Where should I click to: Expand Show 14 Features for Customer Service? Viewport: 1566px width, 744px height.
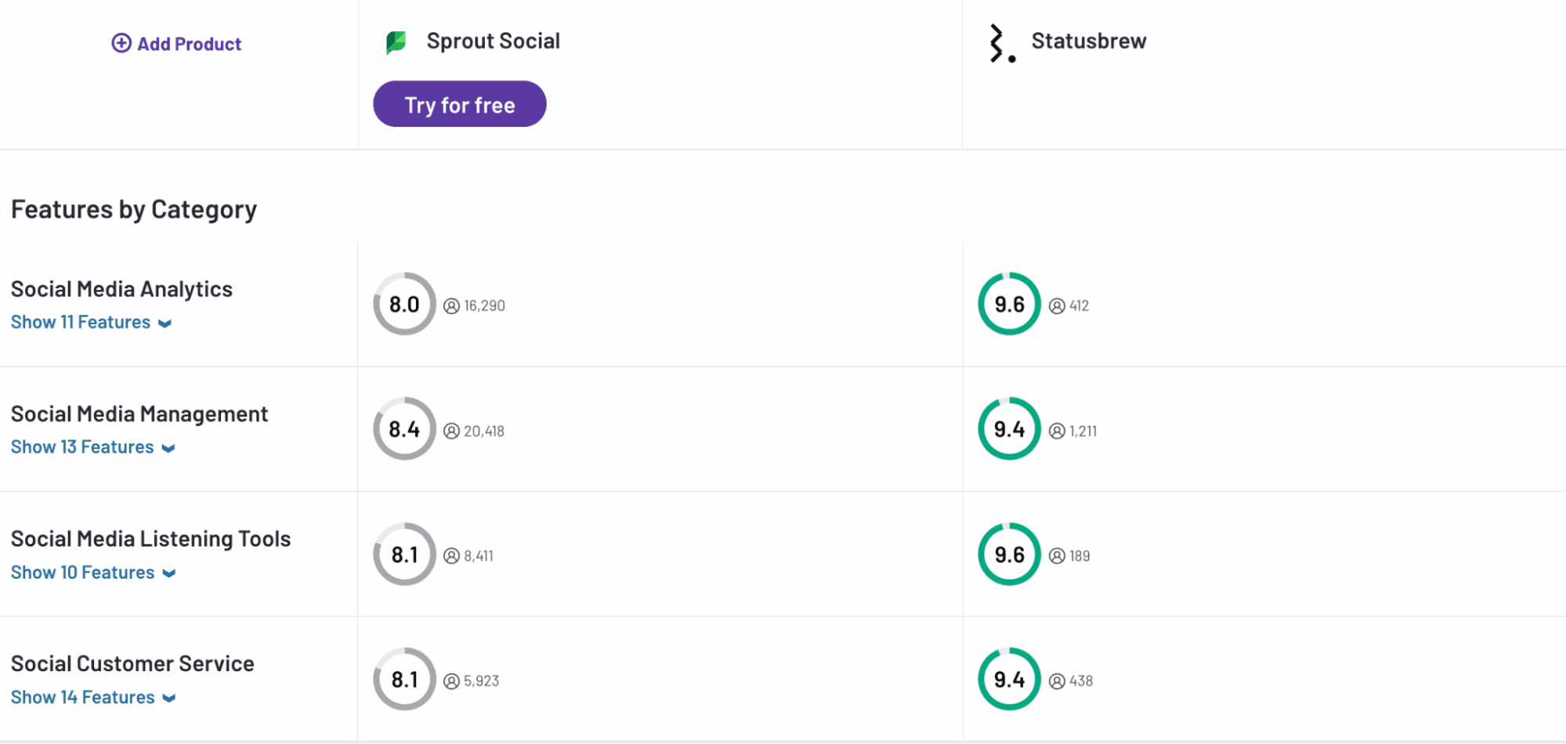(x=92, y=697)
